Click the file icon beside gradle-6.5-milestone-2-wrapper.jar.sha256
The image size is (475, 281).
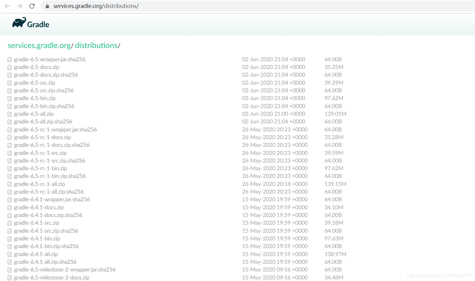click(x=10, y=270)
